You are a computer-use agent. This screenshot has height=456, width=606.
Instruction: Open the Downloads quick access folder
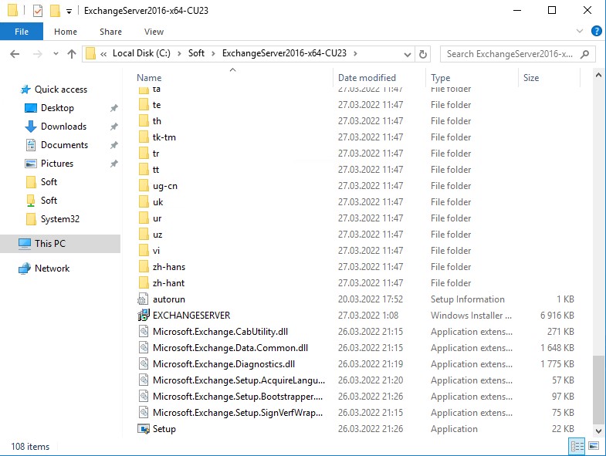pyautogui.click(x=63, y=127)
